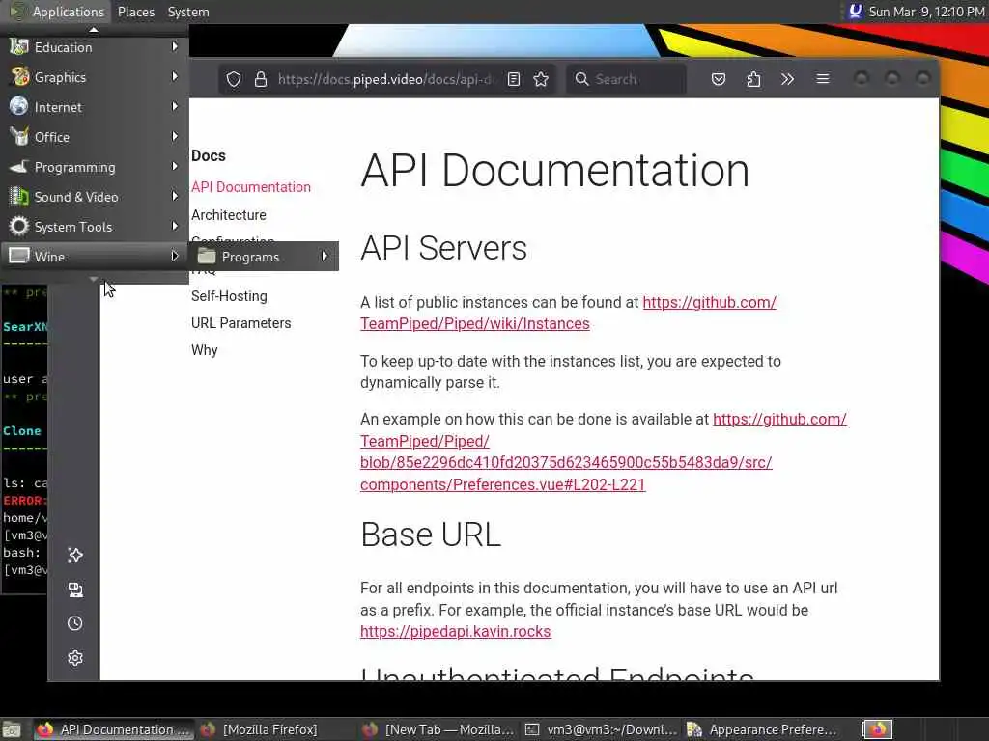Image resolution: width=989 pixels, height=741 pixels.
Task: Open the Internet applications category
Action: click(x=94, y=107)
